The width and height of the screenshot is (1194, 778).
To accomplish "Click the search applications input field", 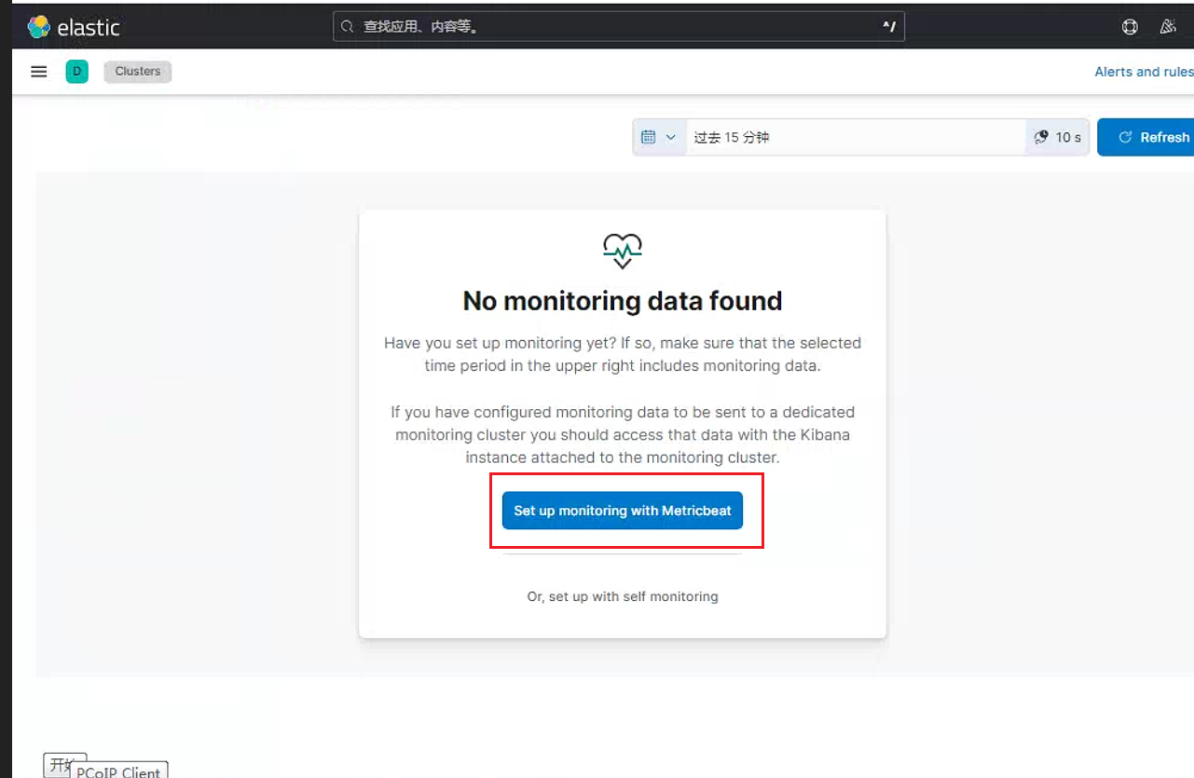I will coord(619,27).
